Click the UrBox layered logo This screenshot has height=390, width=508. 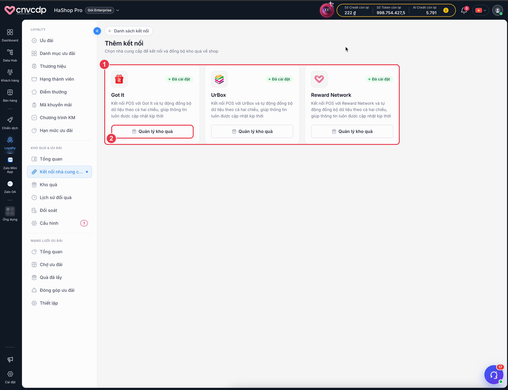tap(219, 79)
